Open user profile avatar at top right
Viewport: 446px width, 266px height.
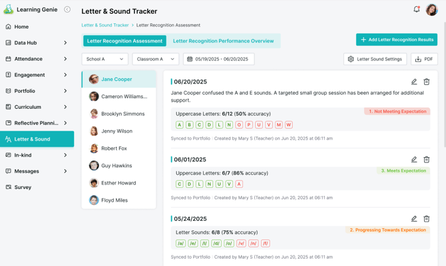431,10
